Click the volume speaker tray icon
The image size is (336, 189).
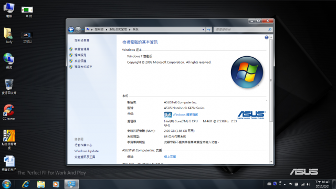point(308,184)
